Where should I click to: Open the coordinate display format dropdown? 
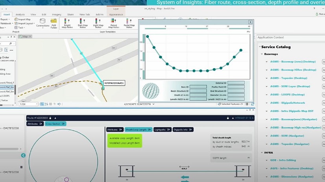(x=153, y=104)
